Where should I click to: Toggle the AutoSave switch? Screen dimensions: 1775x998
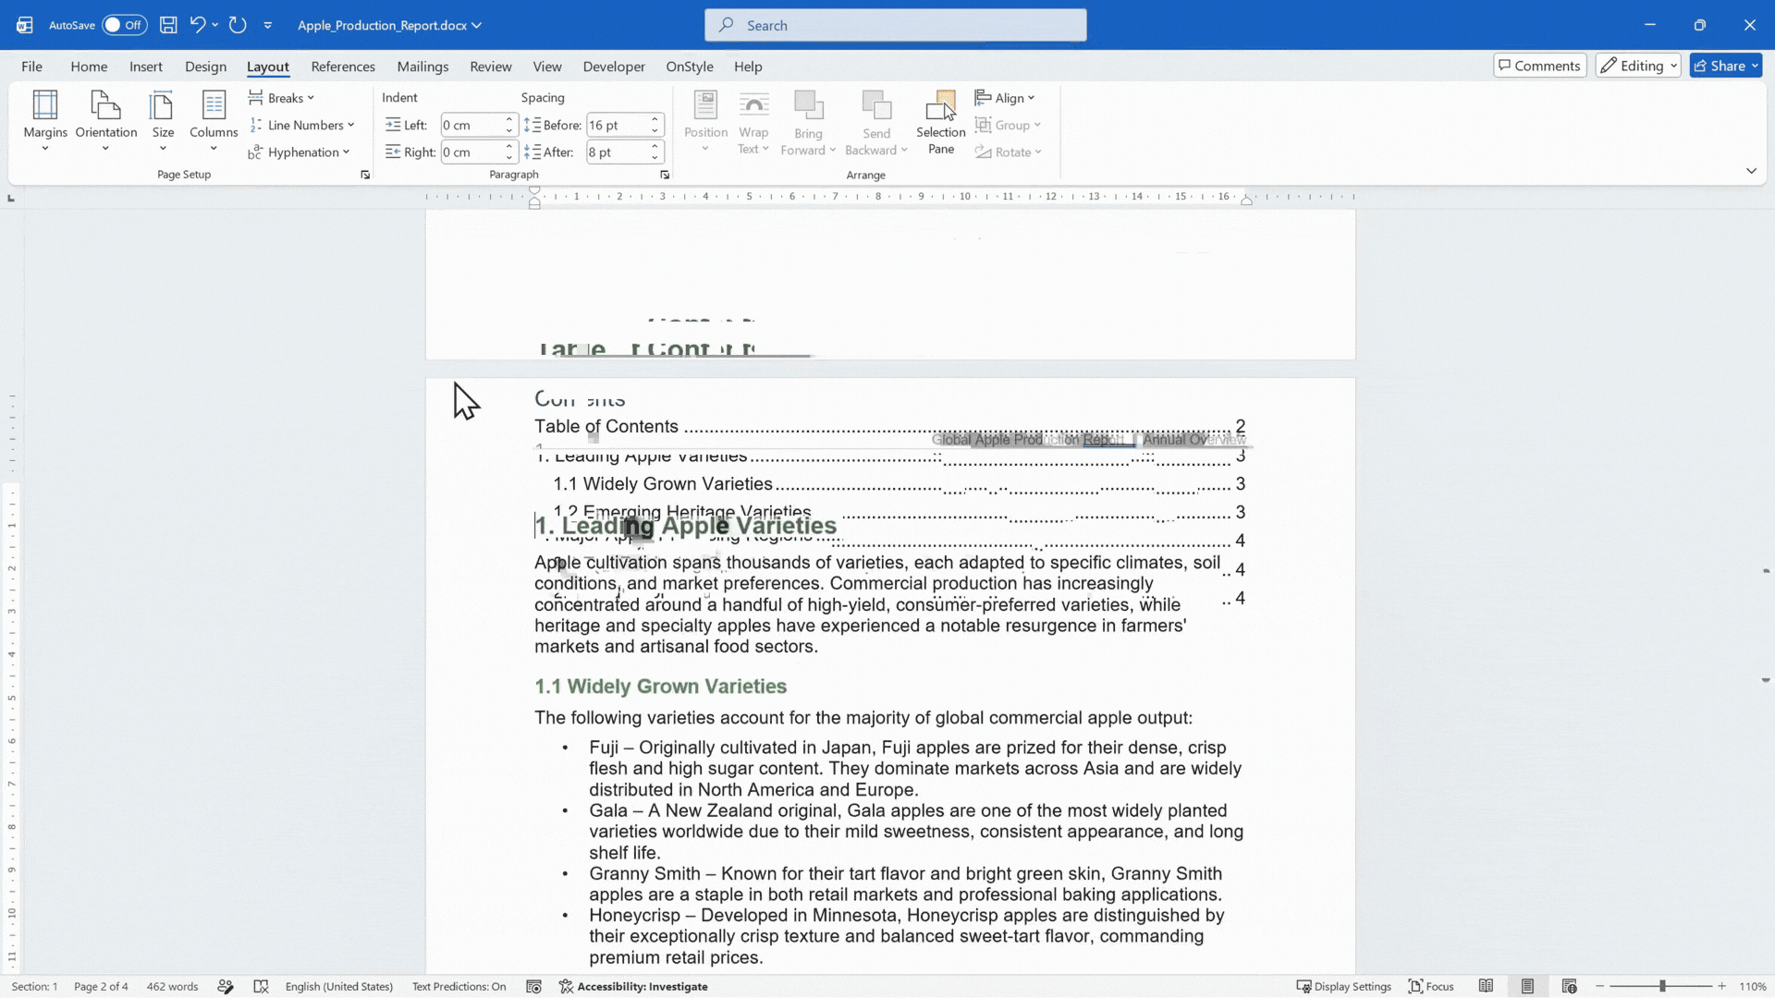[x=124, y=25]
